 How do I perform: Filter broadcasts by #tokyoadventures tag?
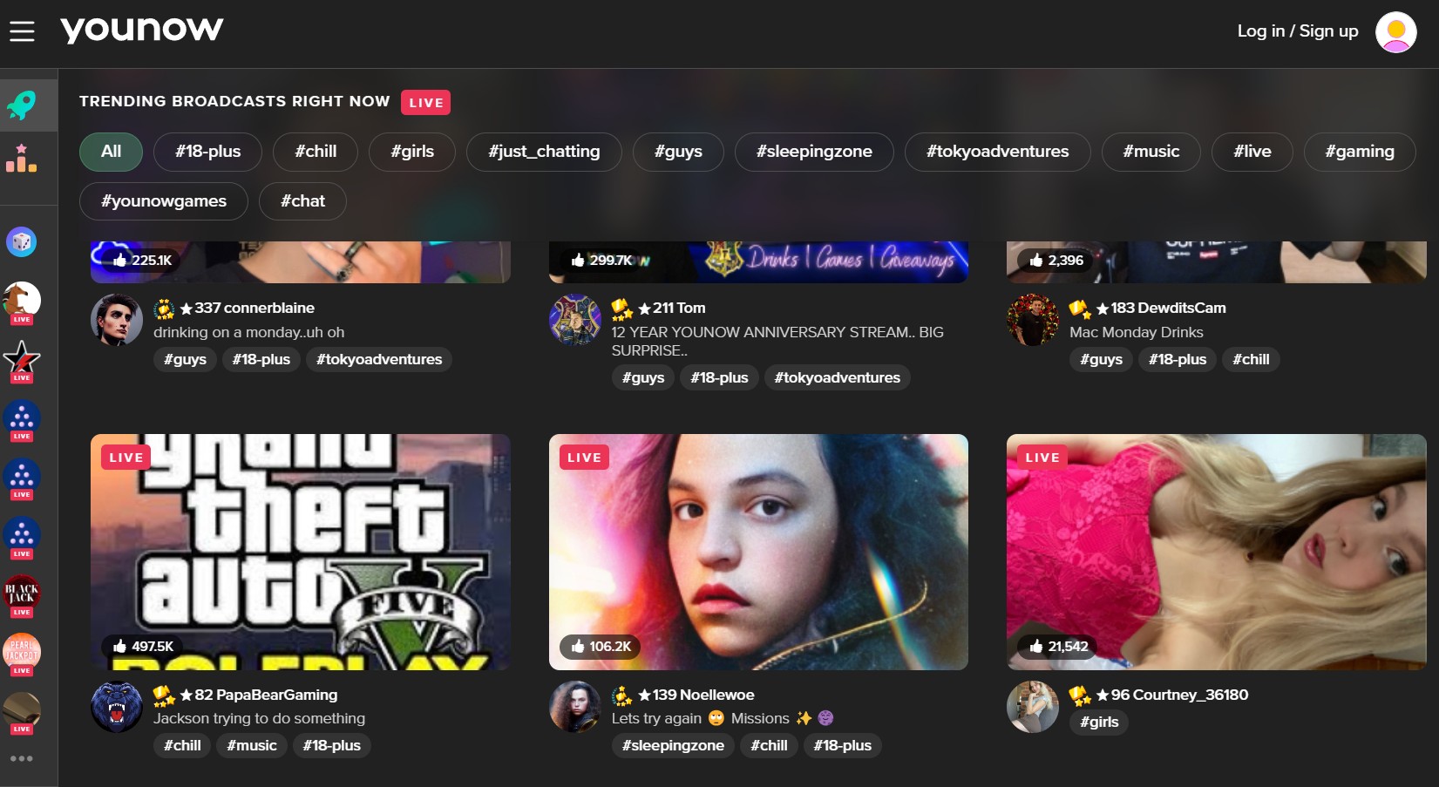[997, 152]
